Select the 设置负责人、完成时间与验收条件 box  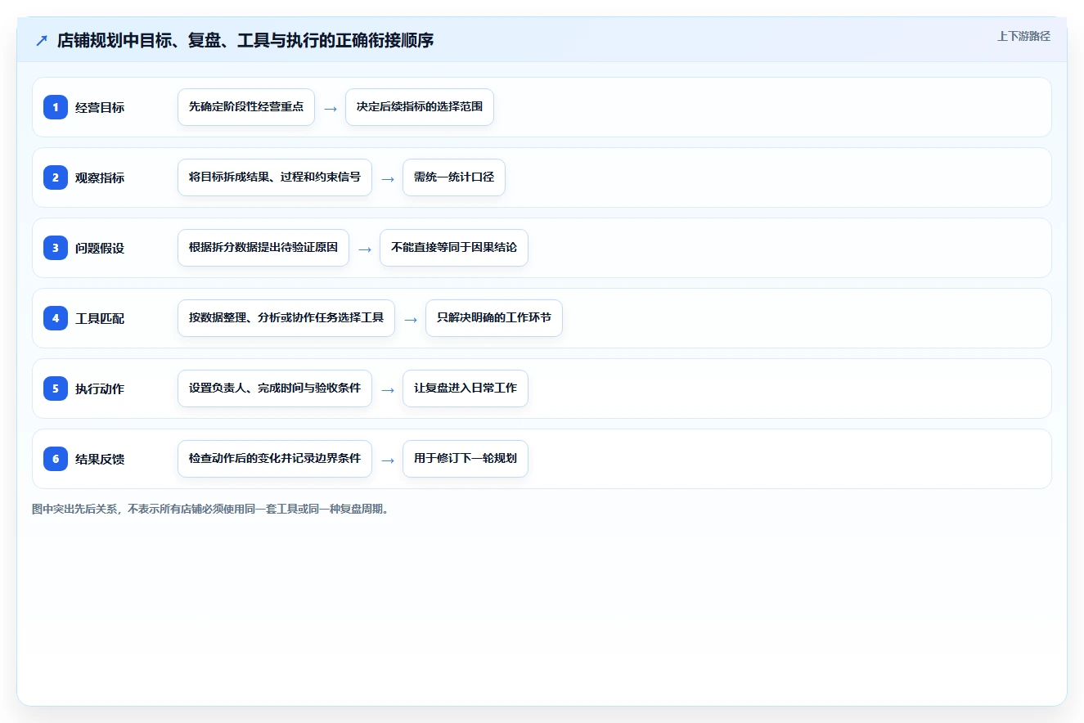275,388
